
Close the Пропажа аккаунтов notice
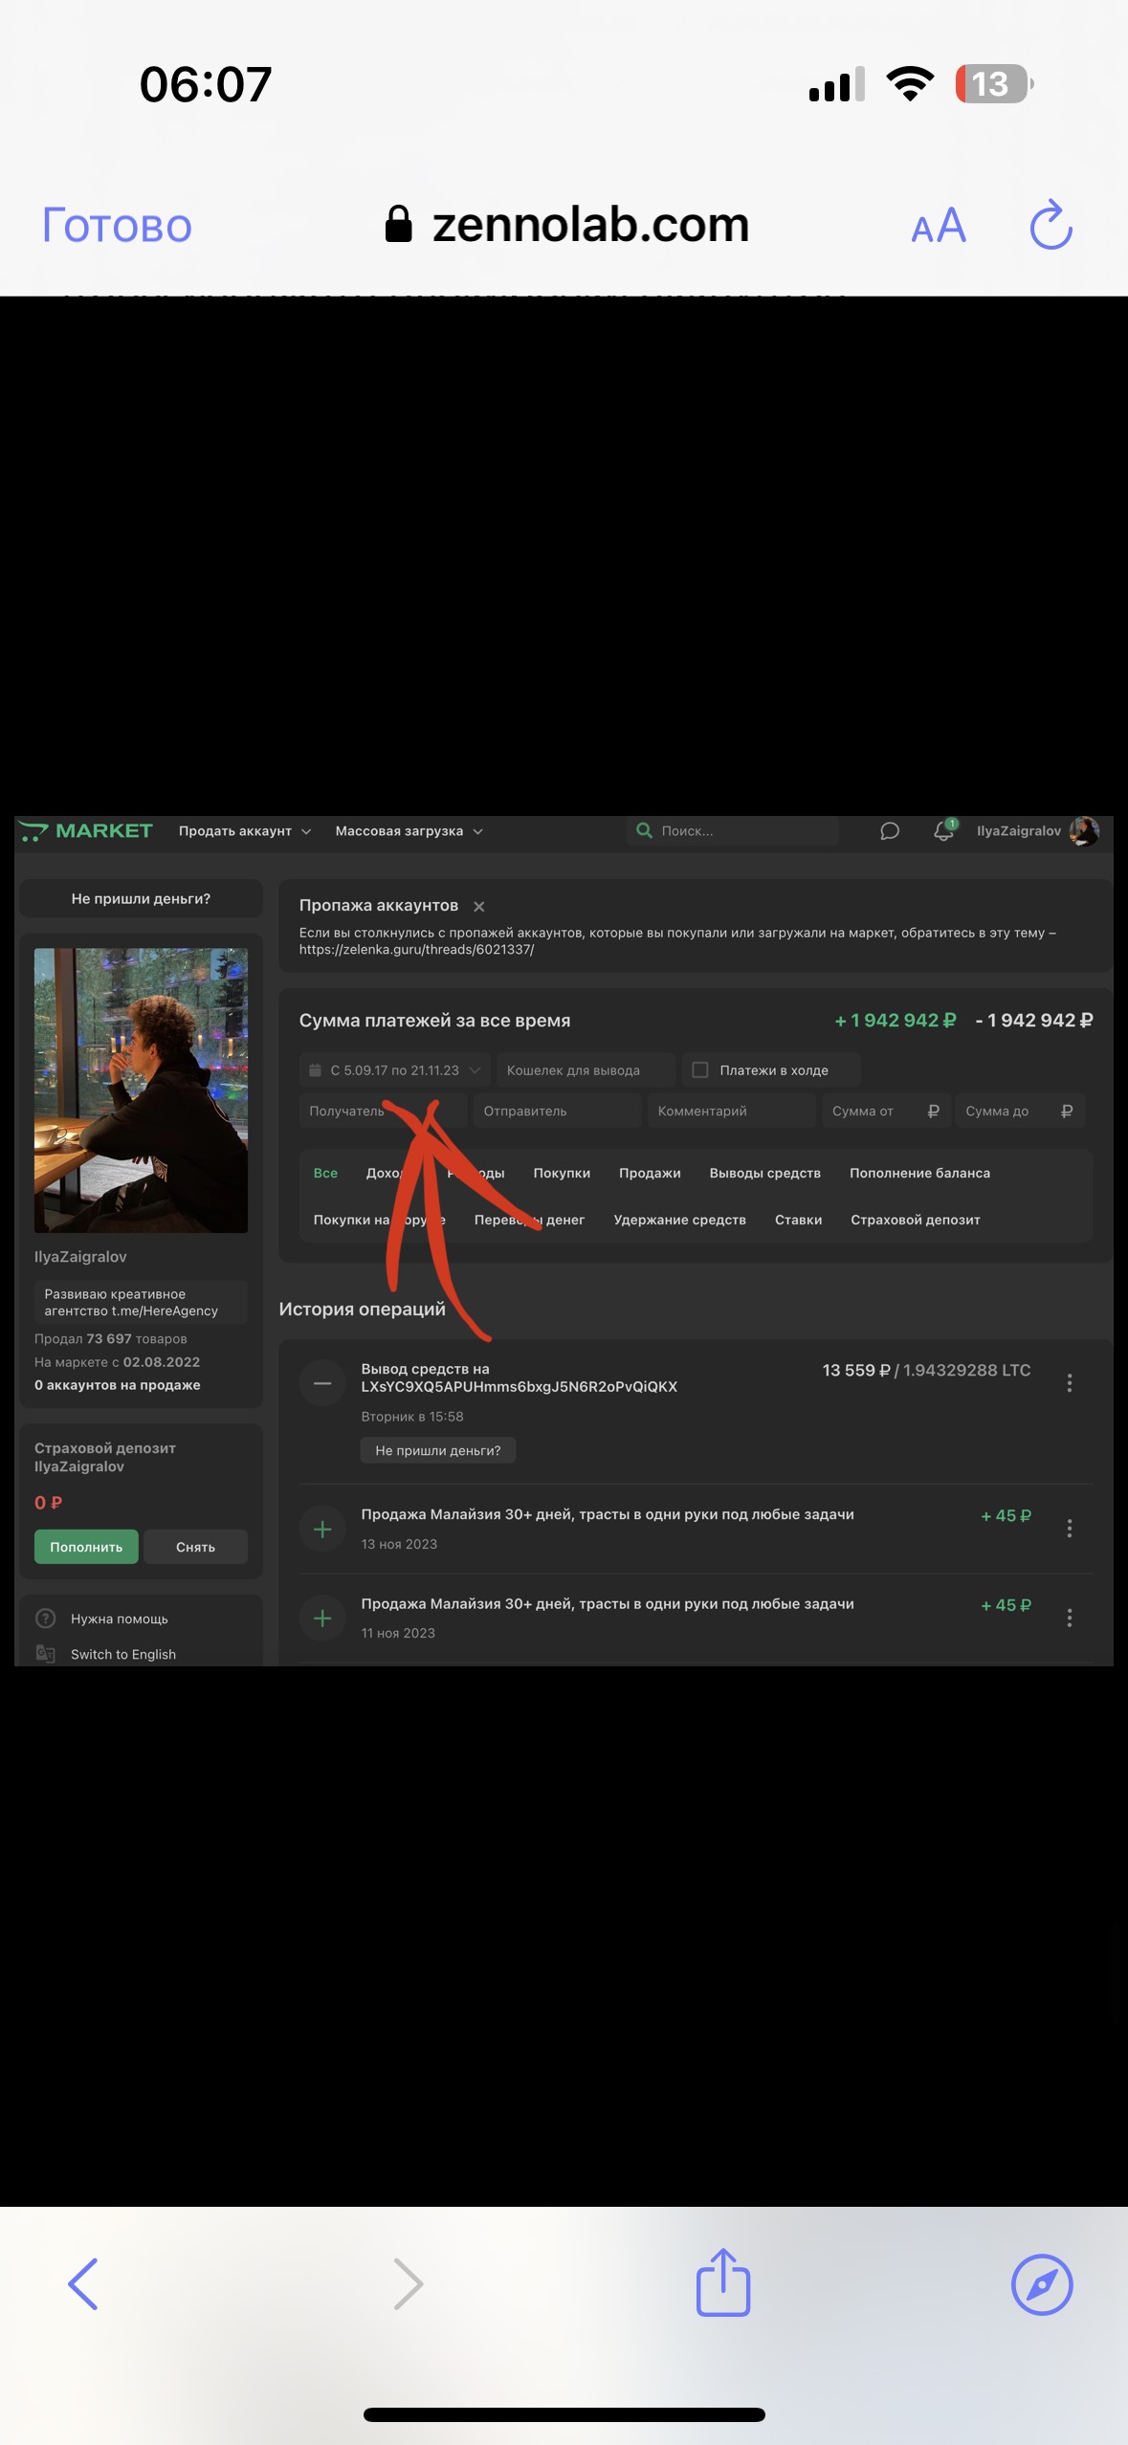[x=479, y=906]
